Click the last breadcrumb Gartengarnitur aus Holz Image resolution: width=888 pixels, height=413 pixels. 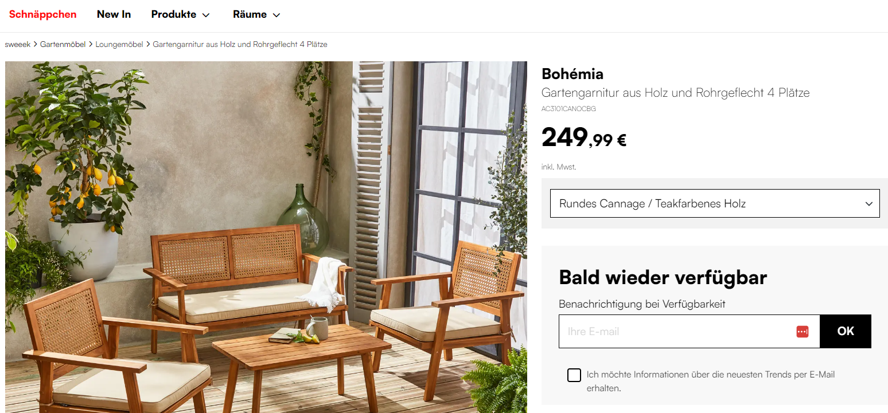[x=240, y=44]
